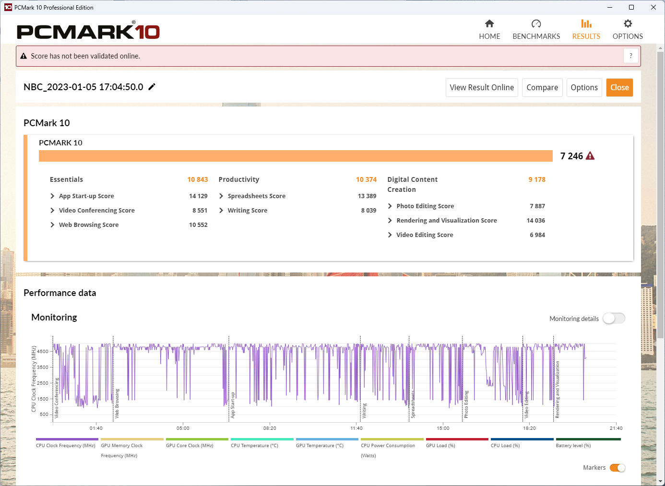Turn off the Markers toggle
Image resolution: width=665 pixels, height=486 pixels.
(617, 468)
